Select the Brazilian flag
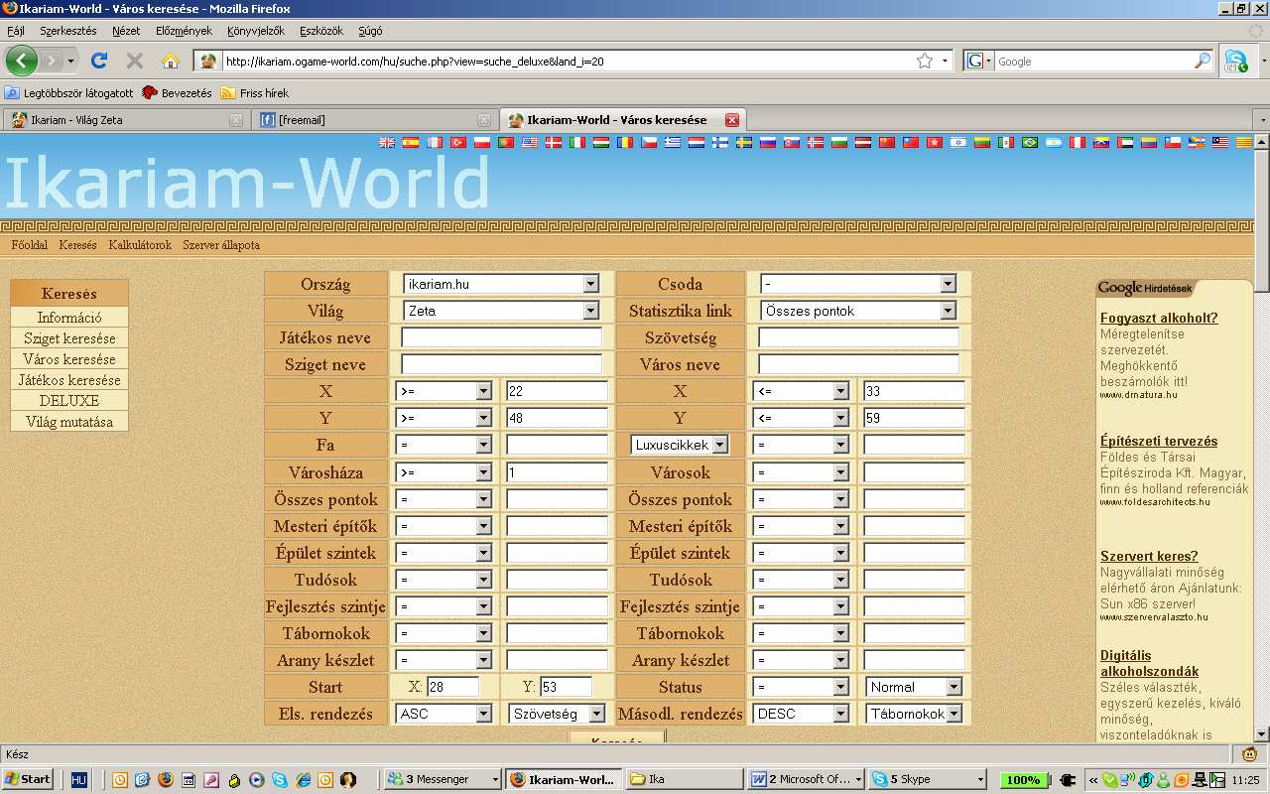 (1030, 142)
